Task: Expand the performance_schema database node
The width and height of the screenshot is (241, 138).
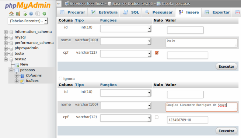Action: click(x=6, y=43)
